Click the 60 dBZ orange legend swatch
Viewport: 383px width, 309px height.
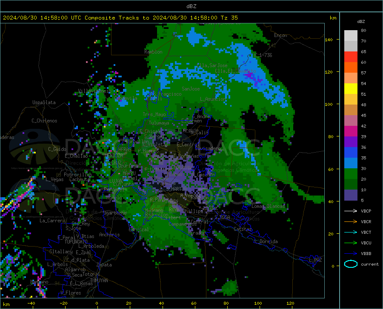click(x=351, y=68)
